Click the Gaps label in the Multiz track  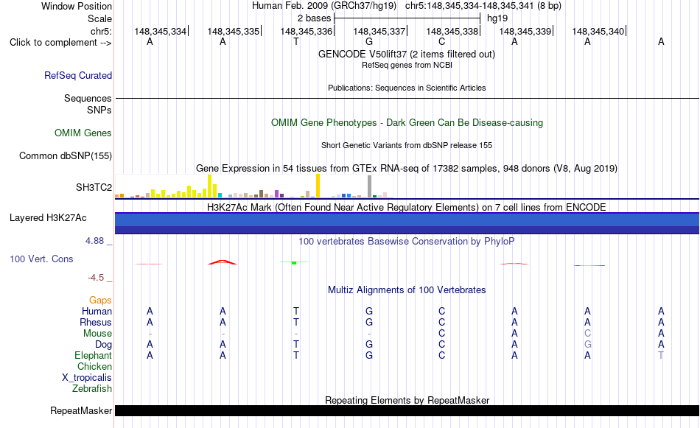[x=100, y=301]
